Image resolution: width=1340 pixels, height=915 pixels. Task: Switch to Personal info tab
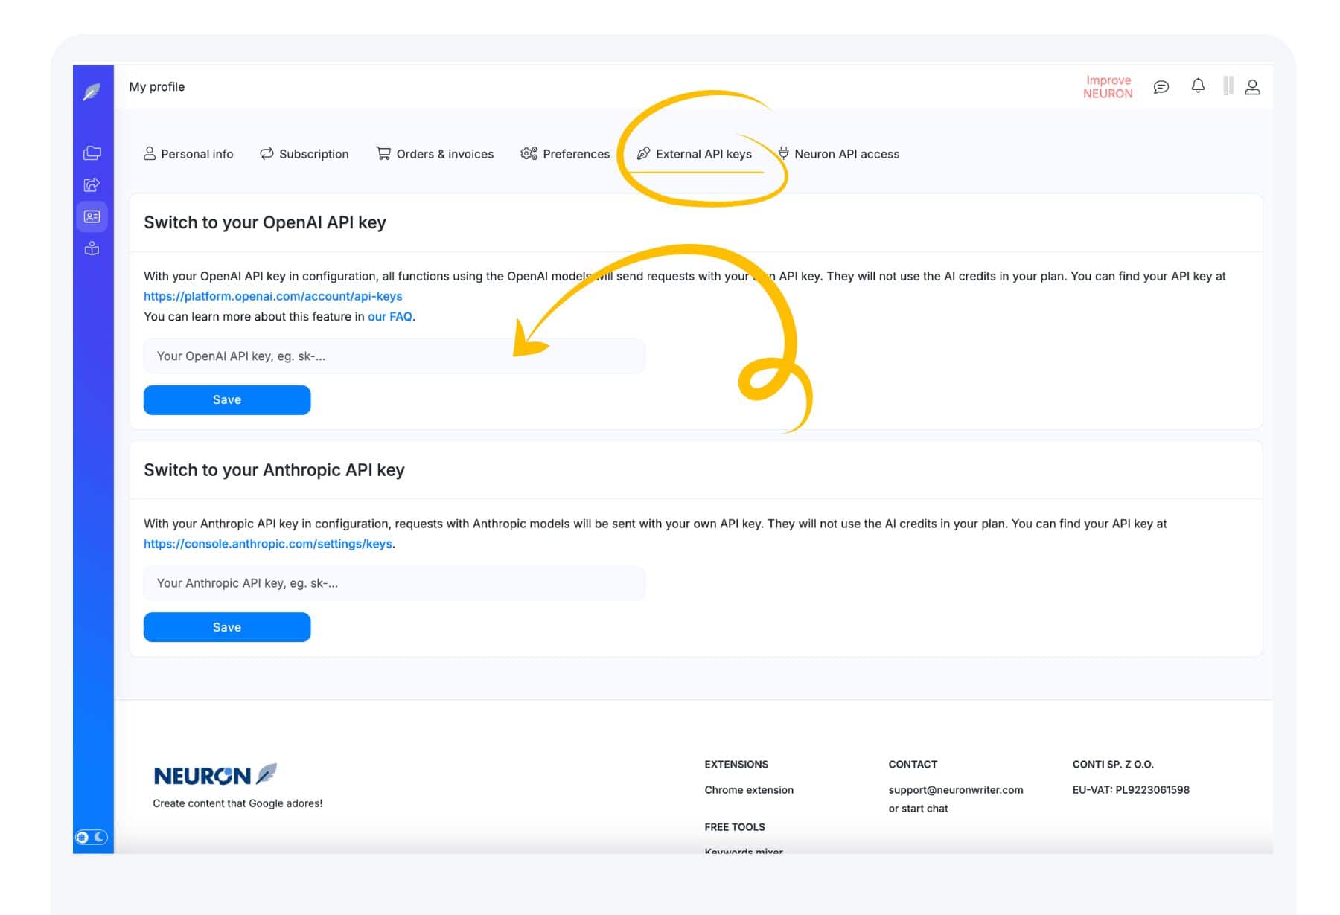click(x=188, y=154)
